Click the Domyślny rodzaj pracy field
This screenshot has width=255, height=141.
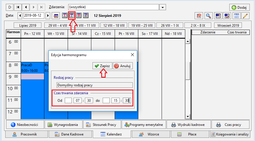95,85
